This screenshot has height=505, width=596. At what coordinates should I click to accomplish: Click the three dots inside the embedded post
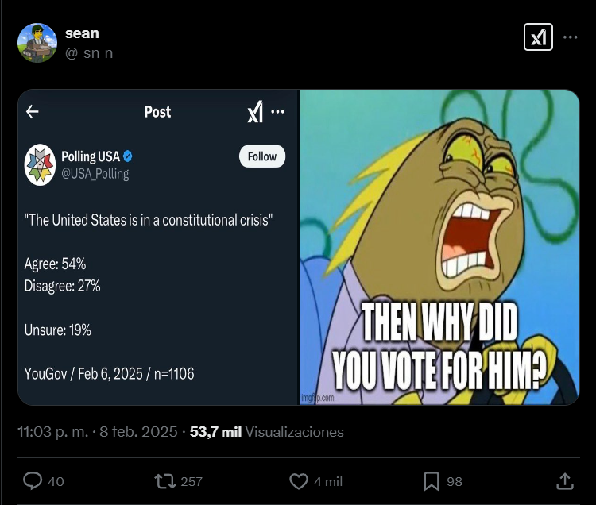click(277, 112)
